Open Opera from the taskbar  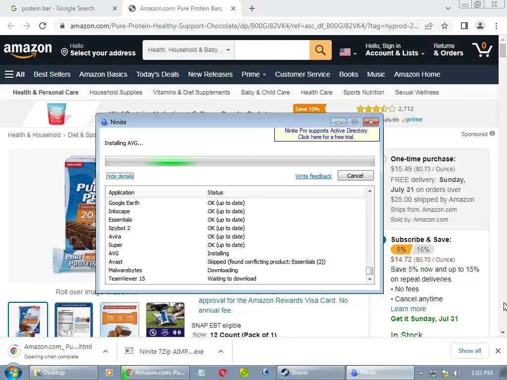[222, 373]
